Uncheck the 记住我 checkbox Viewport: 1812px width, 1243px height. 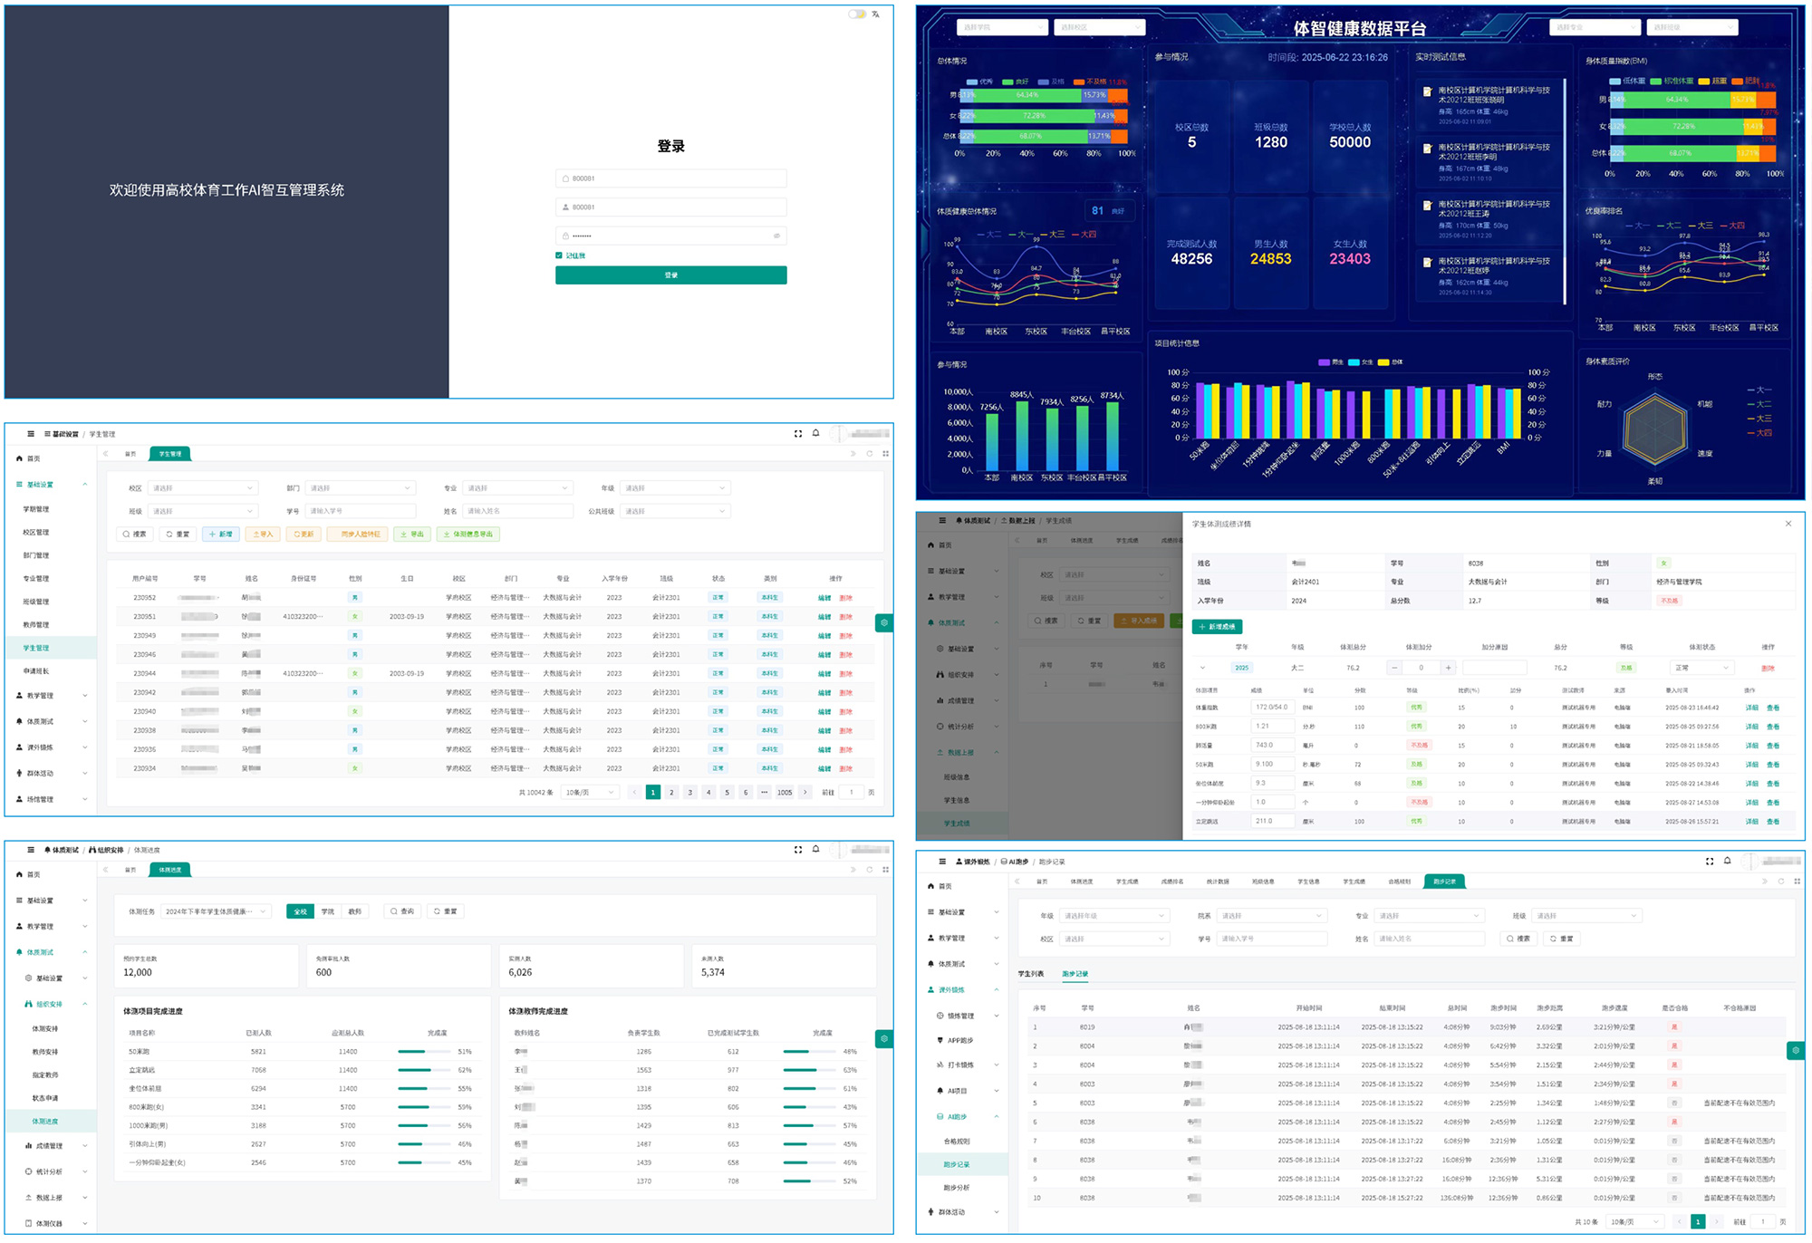click(x=559, y=255)
